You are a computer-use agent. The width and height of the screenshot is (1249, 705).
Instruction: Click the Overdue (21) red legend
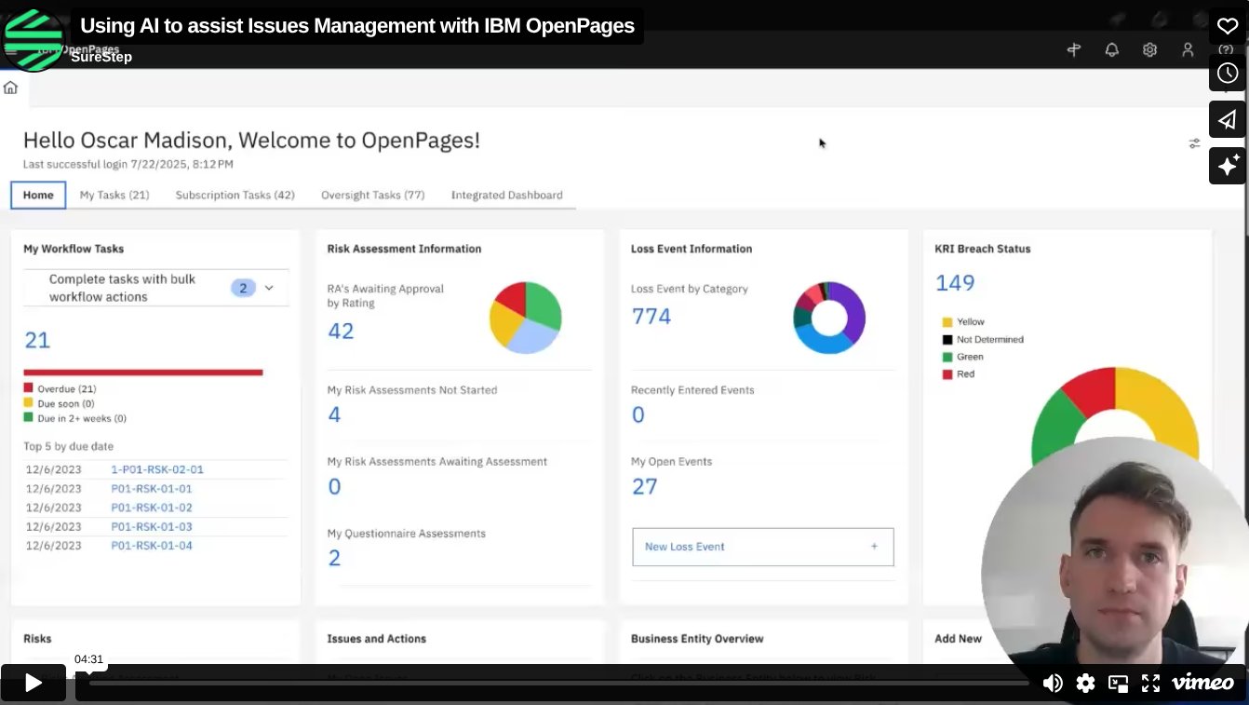(x=60, y=388)
